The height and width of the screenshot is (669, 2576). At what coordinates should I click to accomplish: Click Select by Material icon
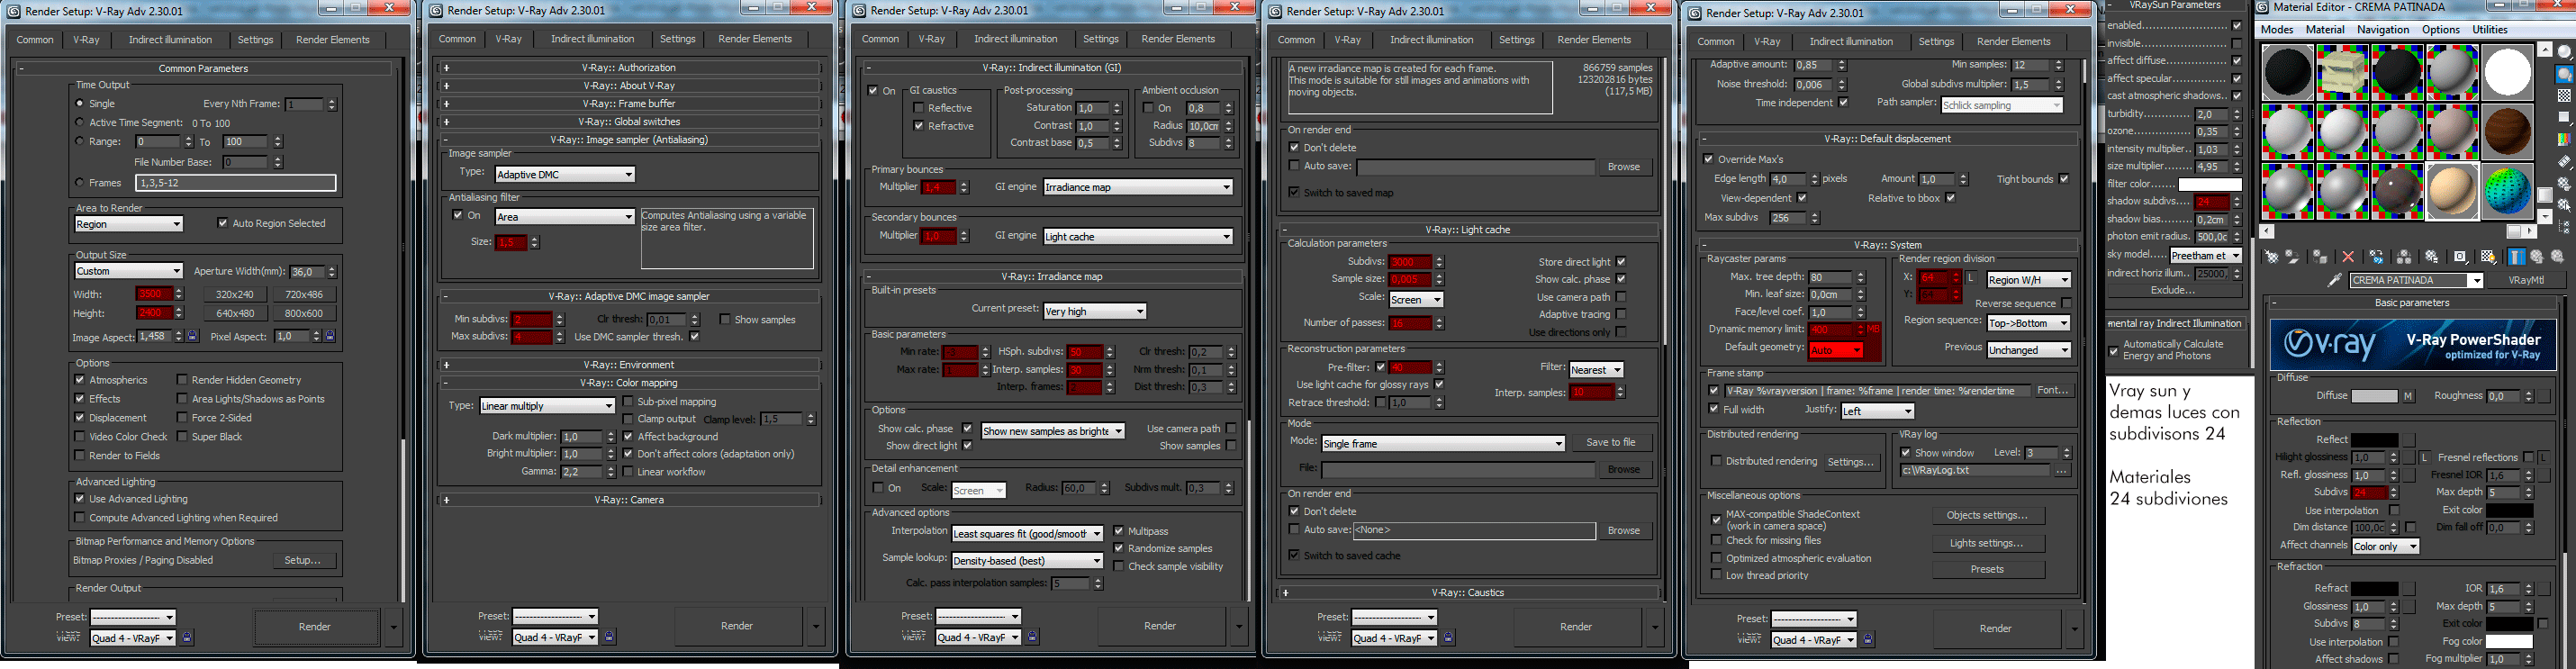(x=2565, y=205)
